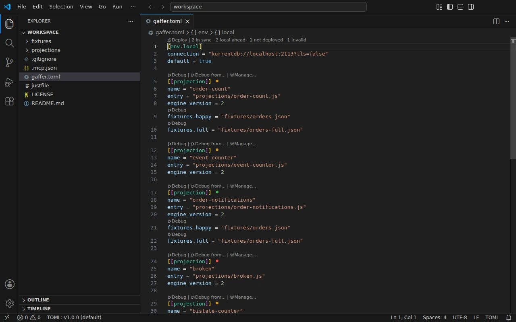Image resolution: width=516 pixels, height=322 pixels.
Task: Expand the fixtures folder
Action: (x=80, y=41)
